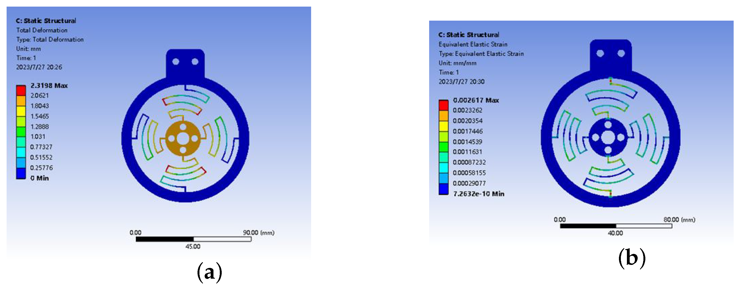The image size is (743, 288).
Task: Select the '0.0014539' legend value
Action: (468, 142)
